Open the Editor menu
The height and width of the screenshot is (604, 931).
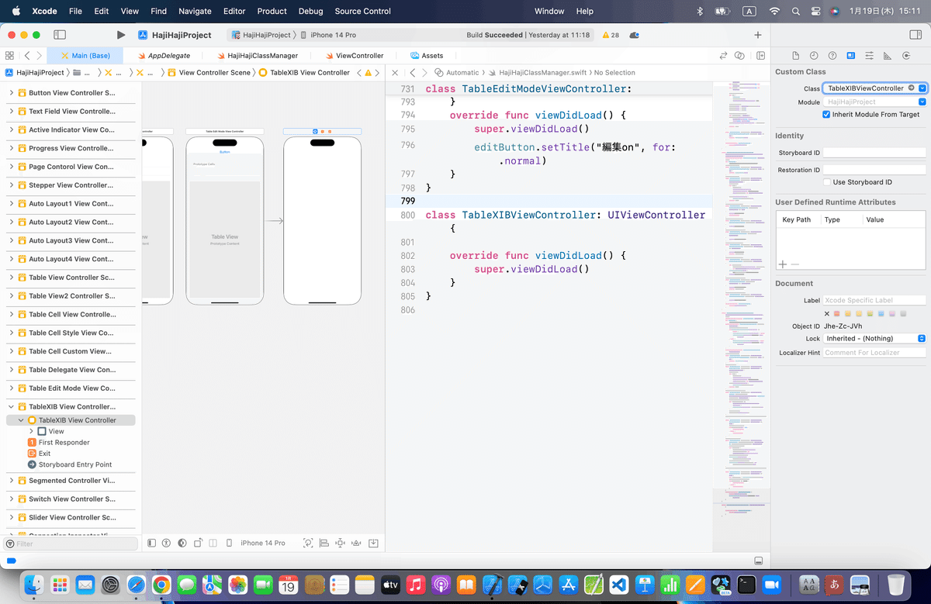pos(234,11)
